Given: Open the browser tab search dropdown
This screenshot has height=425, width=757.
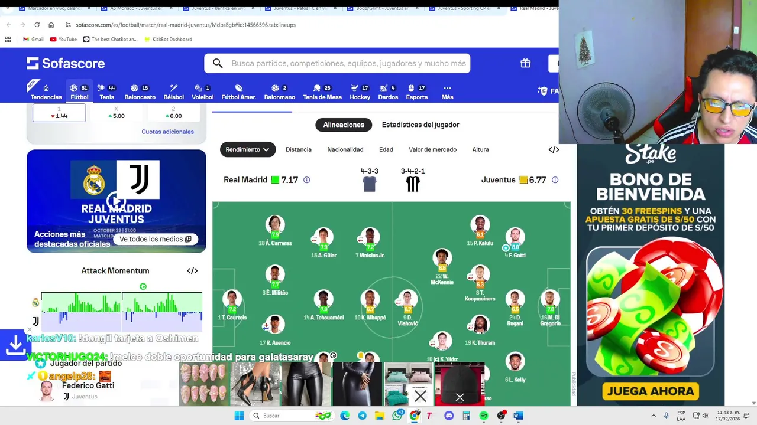Looking at the screenshot, I should click(7, 9).
